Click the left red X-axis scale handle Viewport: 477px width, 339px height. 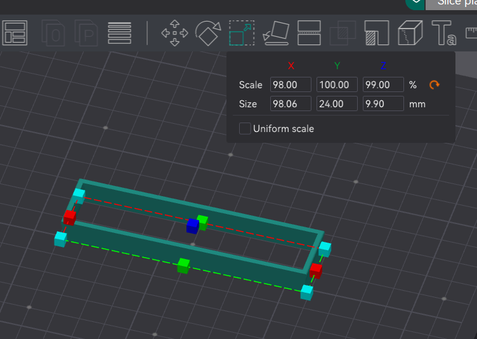[x=70, y=218]
